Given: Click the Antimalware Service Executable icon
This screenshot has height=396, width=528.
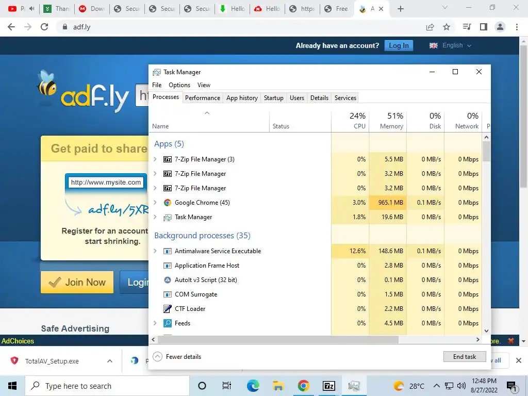Looking at the screenshot, I should click(x=168, y=251).
